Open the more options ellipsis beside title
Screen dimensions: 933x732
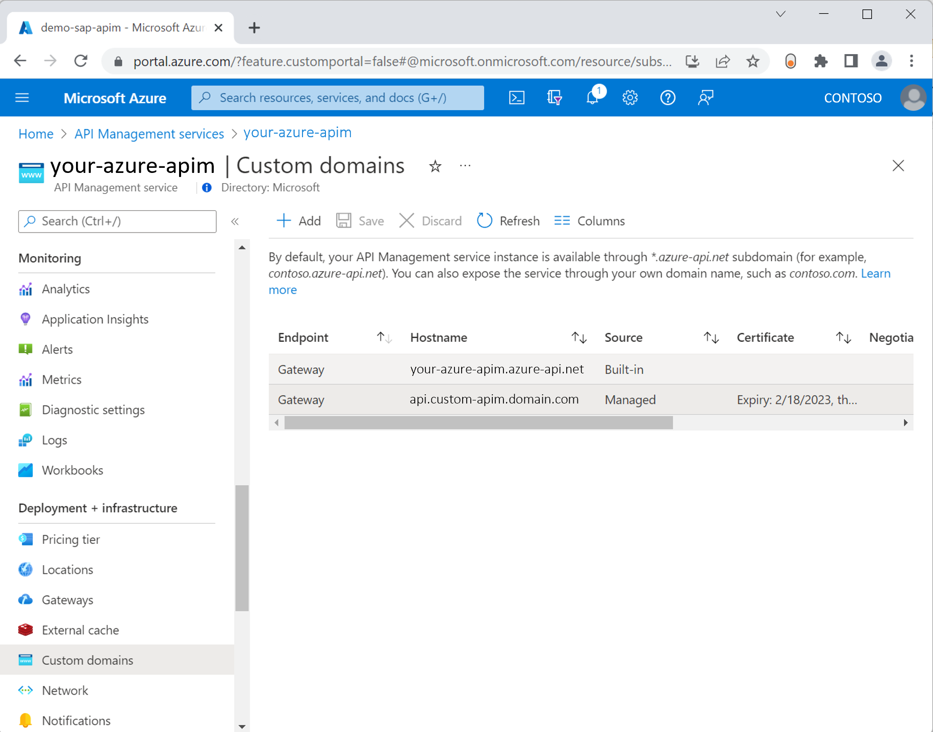pyautogui.click(x=465, y=166)
